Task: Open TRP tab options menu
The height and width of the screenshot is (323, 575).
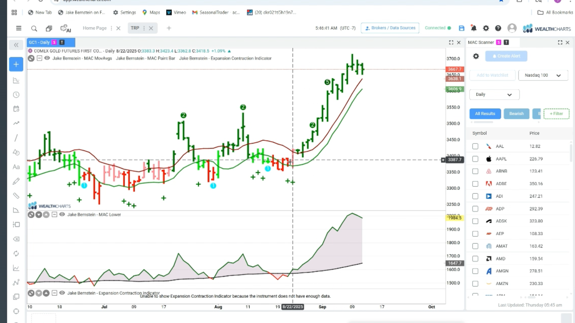Action: (x=144, y=28)
